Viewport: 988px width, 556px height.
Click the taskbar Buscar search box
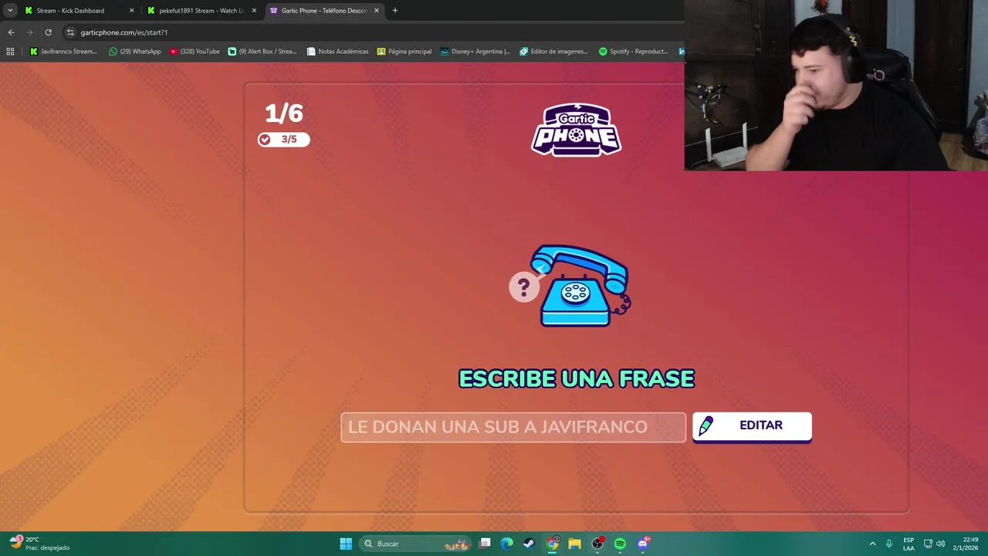(x=416, y=544)
